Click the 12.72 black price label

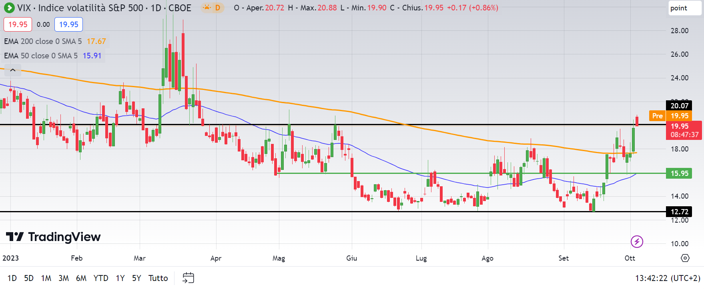click(680, 212)
